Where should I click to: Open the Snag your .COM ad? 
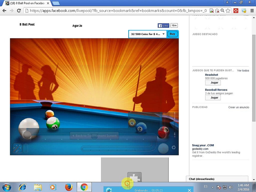point(203,145)
